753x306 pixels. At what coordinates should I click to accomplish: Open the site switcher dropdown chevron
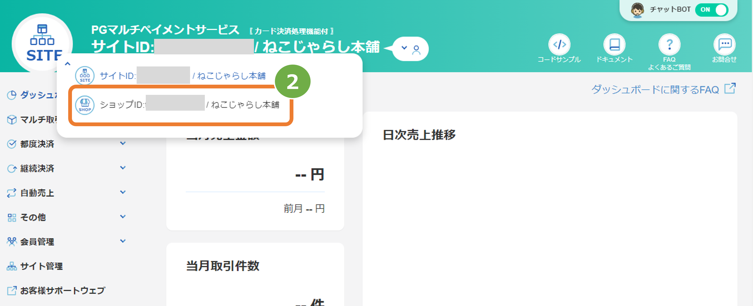click(404, 47)
